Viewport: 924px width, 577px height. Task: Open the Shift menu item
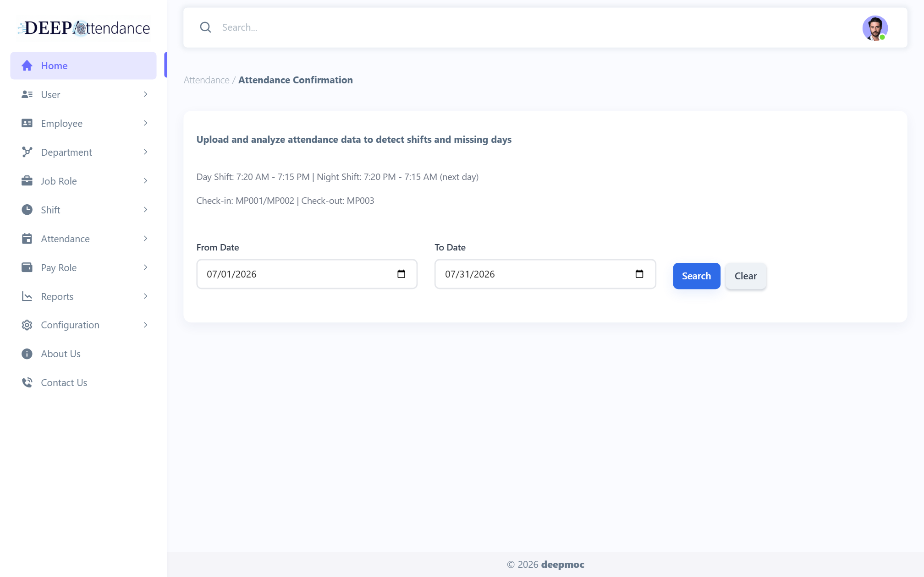coord(83,210)
